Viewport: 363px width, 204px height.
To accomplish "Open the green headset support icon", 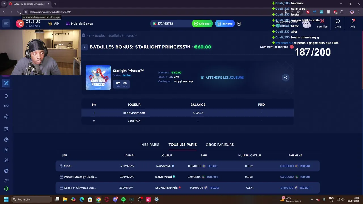I will pos(6,189).
